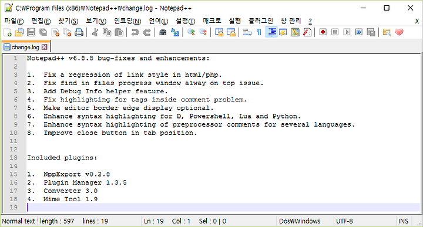Run macro multiple times icon
This screenshot has width=423, height=227.
click(x=359, y=32)
